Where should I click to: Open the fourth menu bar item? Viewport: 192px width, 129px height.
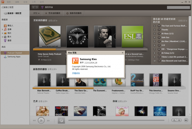pyautogui.click(x=34, y=2)
